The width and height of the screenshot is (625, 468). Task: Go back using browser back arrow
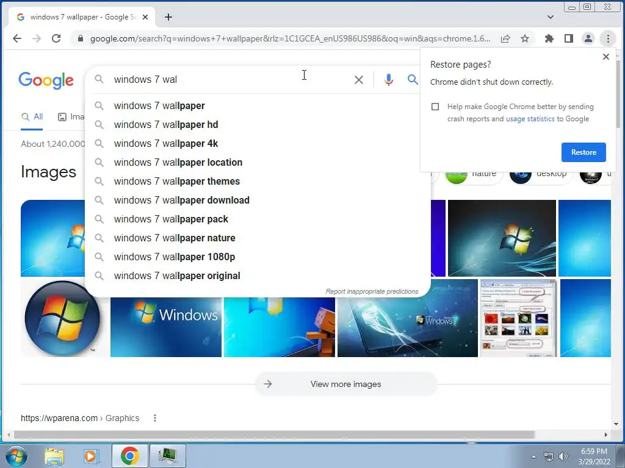pos(16,38)
